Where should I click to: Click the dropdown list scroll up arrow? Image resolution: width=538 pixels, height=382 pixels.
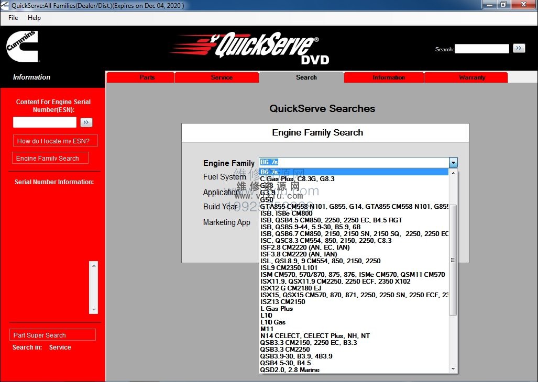tap(453, 173)
